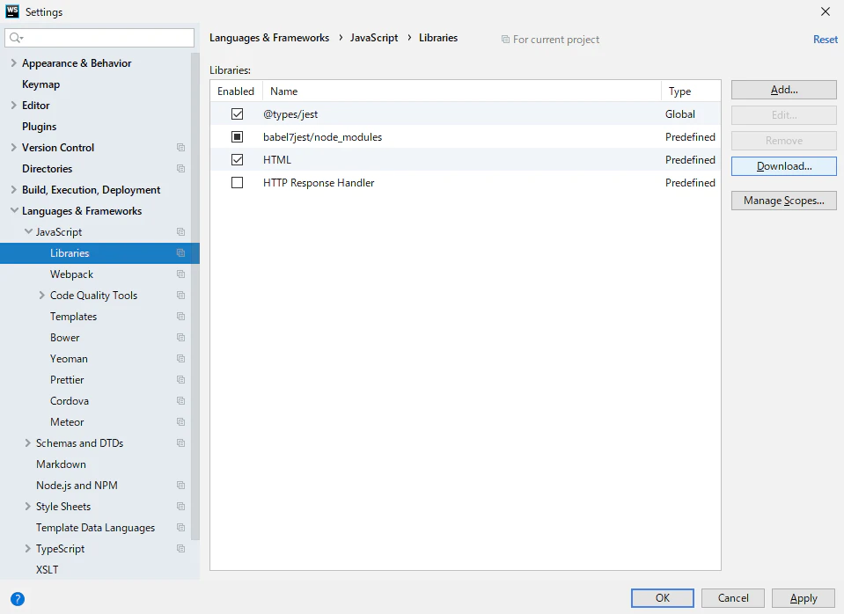Click the project-level icon beside Prettier
Screen dimensions: 844x614
coord(181,380)
